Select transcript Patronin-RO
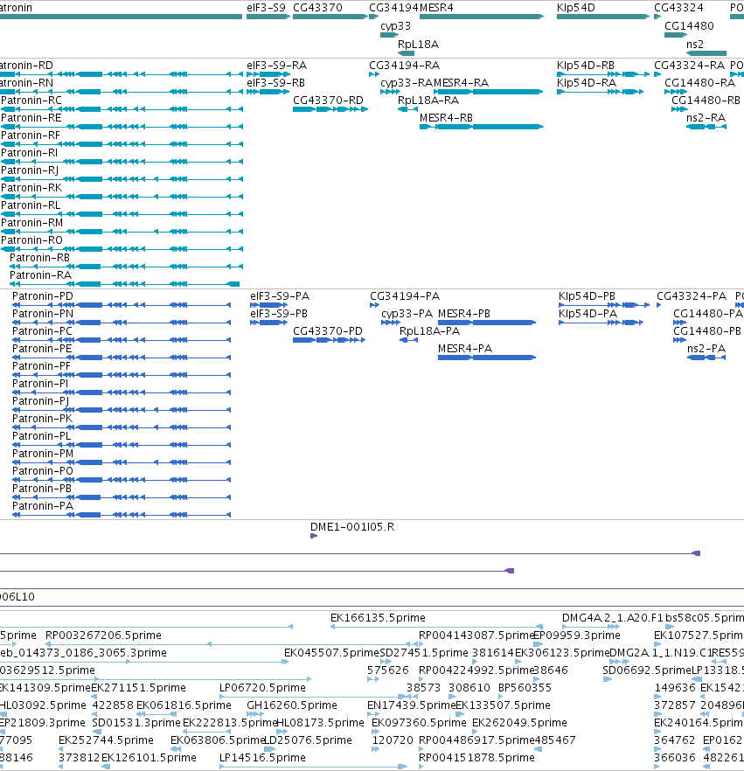Image resolution: width=744 pixels, height=771 pixels. (x=122, y=249)
